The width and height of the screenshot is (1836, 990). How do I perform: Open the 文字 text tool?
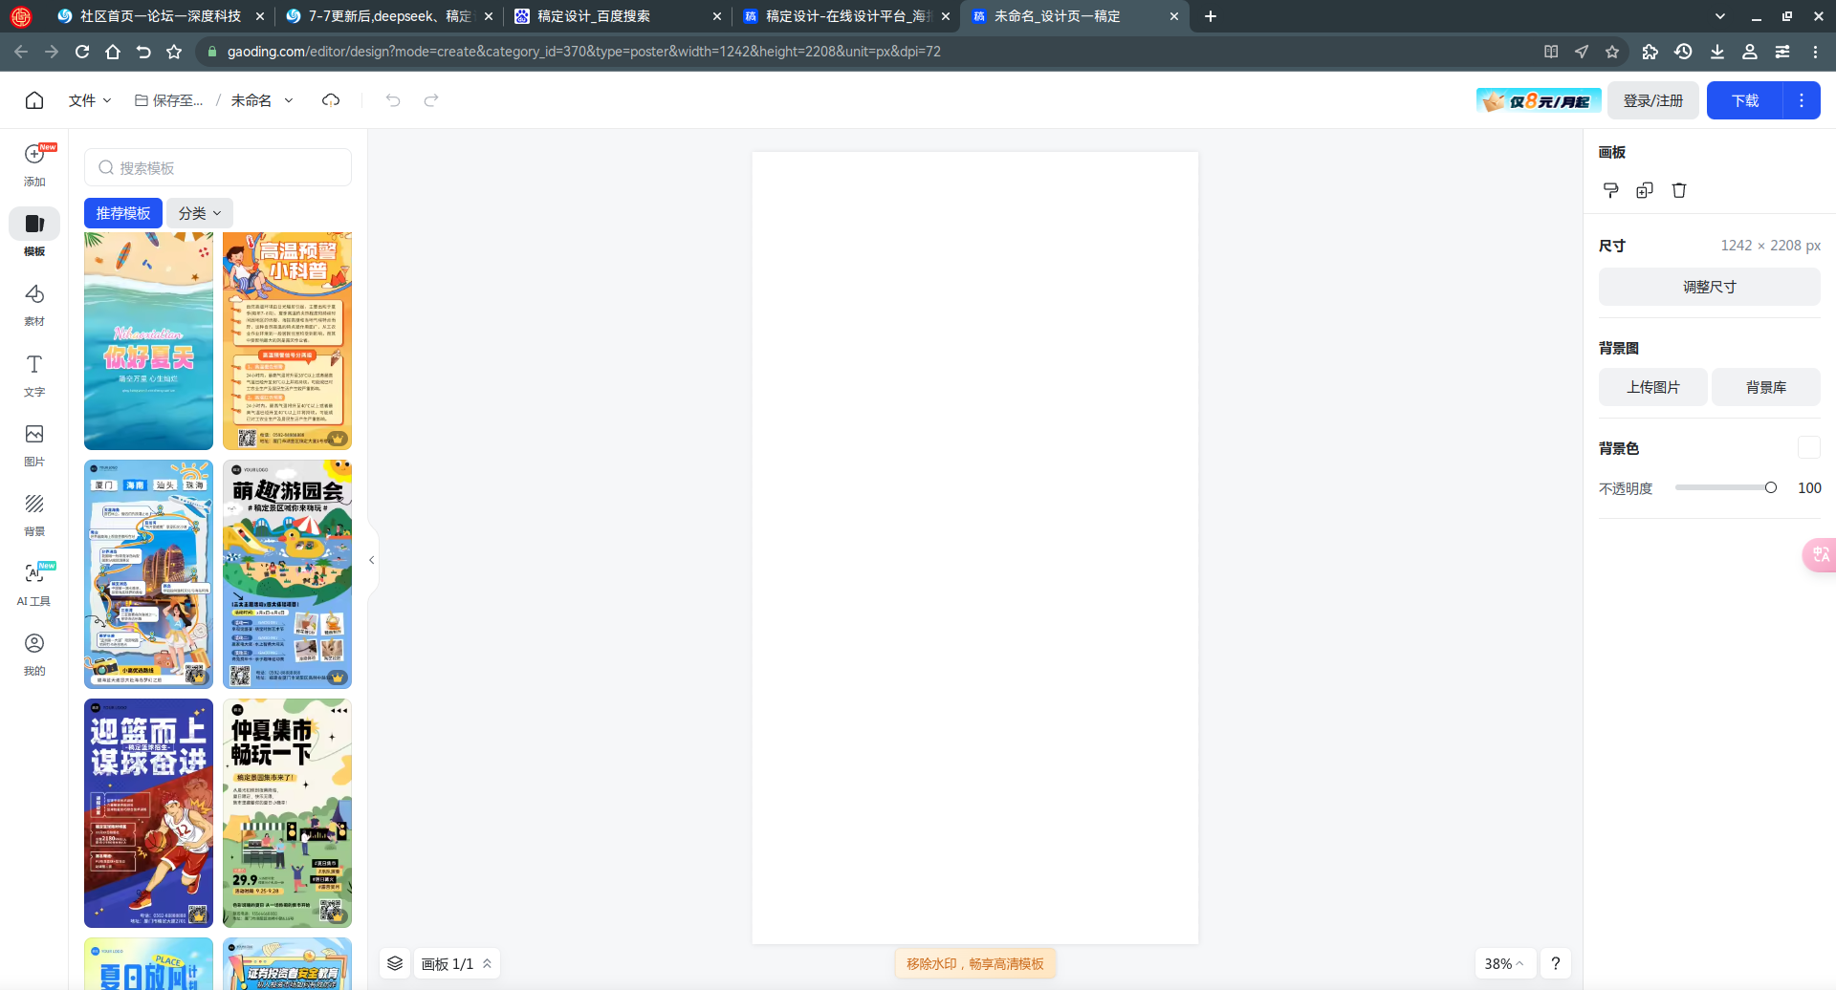34,375
